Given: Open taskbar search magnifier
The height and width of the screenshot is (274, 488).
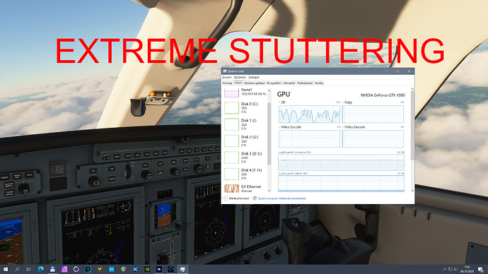Looking at the screenshot, I should 17,269.
